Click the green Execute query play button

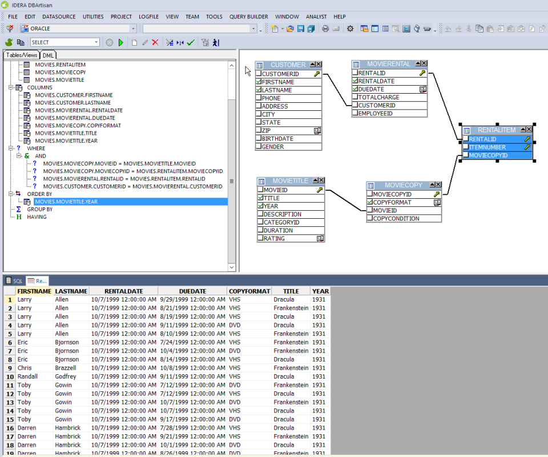(121, 42)
